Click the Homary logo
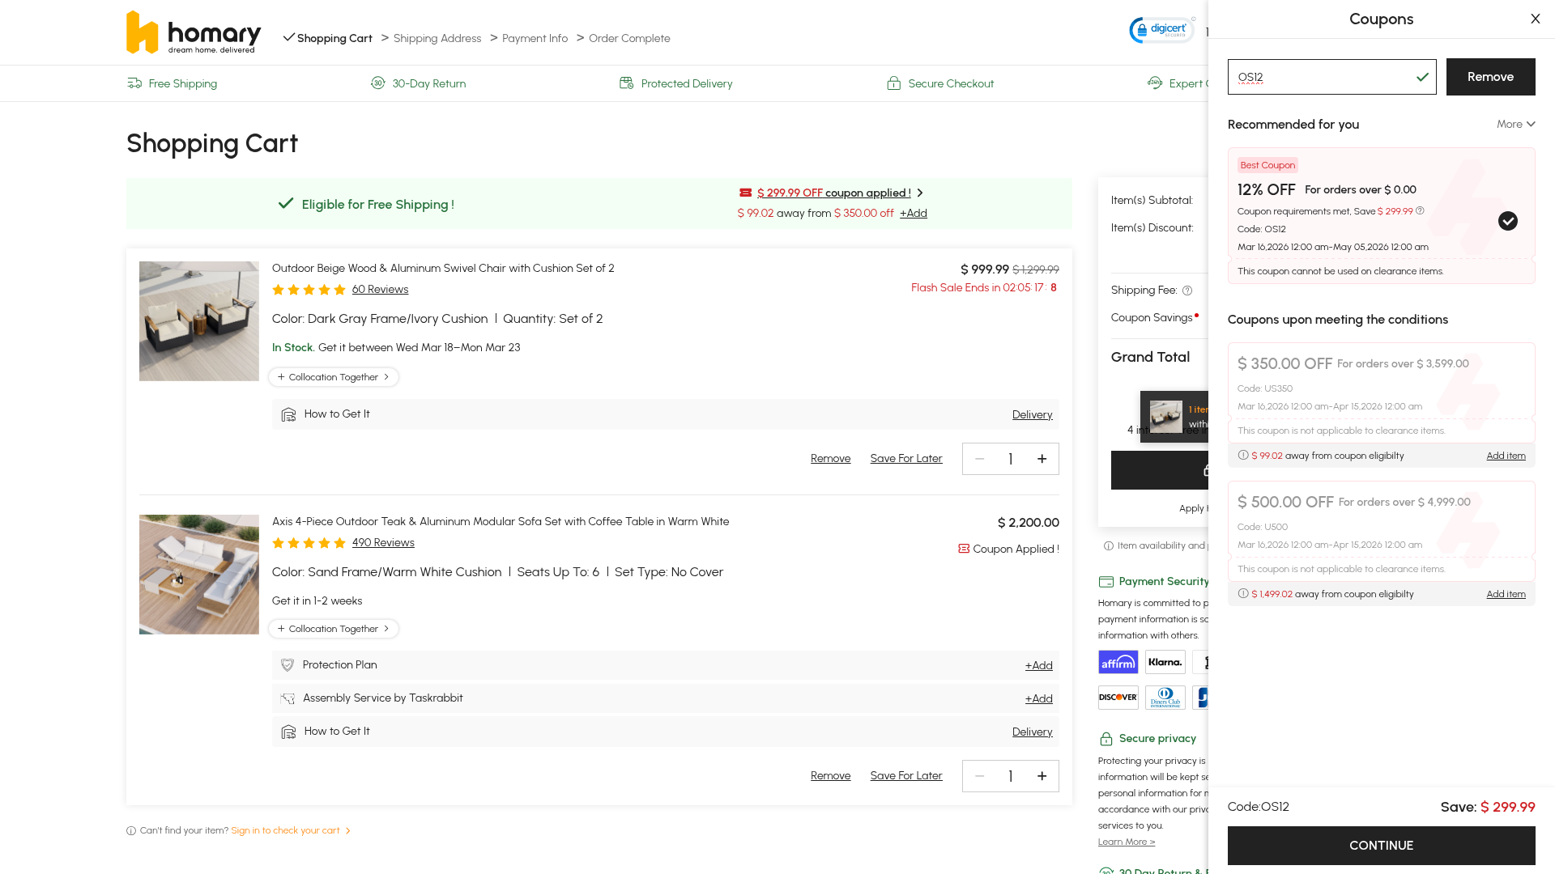 pos(193,32)
